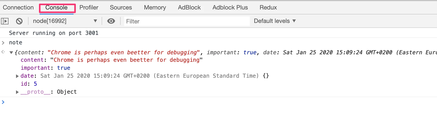Select the 'id: 5' property row
437x132 pixels.
click(x=29, y=84)
